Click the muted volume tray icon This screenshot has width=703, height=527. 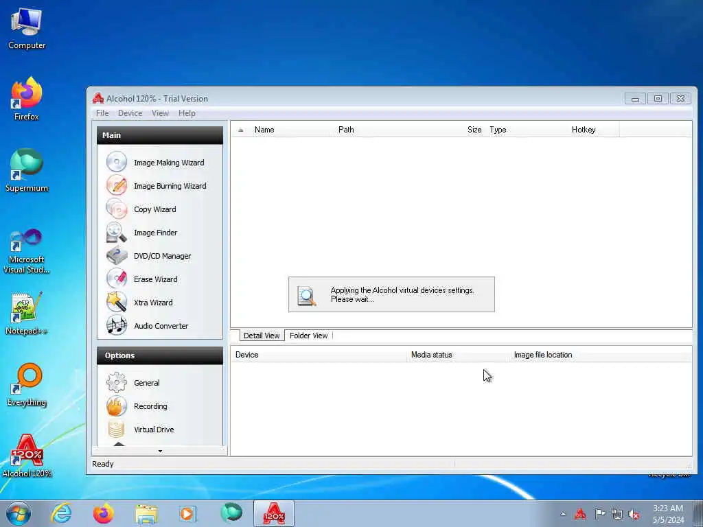634,514
